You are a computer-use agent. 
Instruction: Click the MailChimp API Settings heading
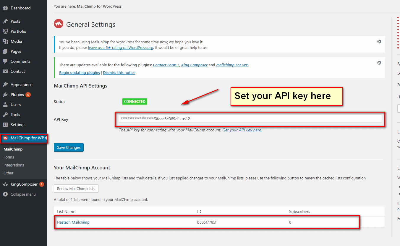coord(80,86)
